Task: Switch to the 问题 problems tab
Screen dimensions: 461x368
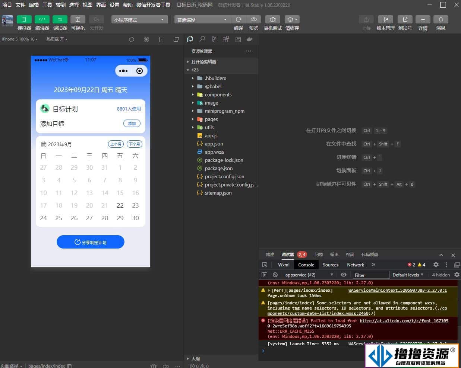Action: (319, 255)
